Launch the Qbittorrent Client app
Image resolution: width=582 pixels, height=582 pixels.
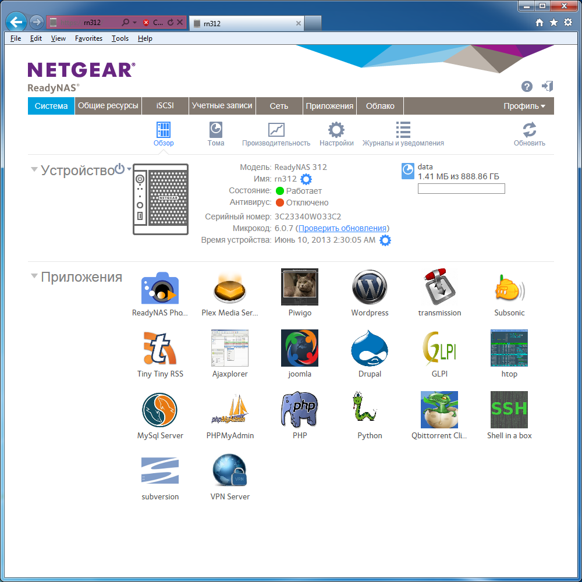pos(439,410)
